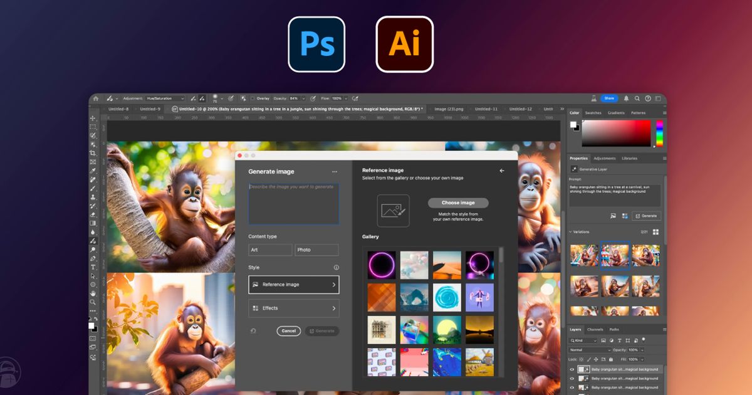Viewport: 752px width, 395px height.
Task: Click the foreground color swatch in Color panel
Action: (573, 124)
